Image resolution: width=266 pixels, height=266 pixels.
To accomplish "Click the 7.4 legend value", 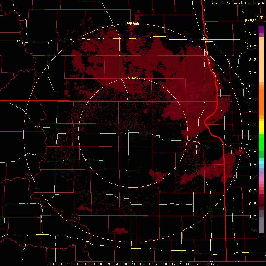I will point(253,73).
